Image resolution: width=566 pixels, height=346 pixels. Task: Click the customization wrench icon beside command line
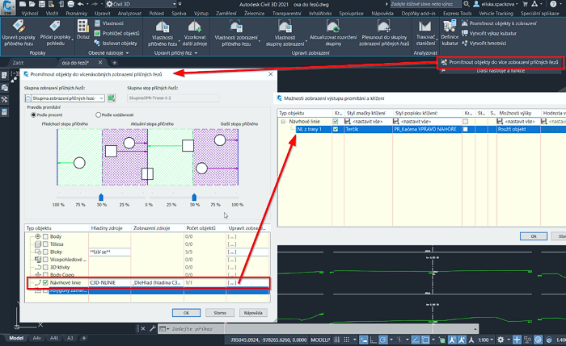(152, 328)
